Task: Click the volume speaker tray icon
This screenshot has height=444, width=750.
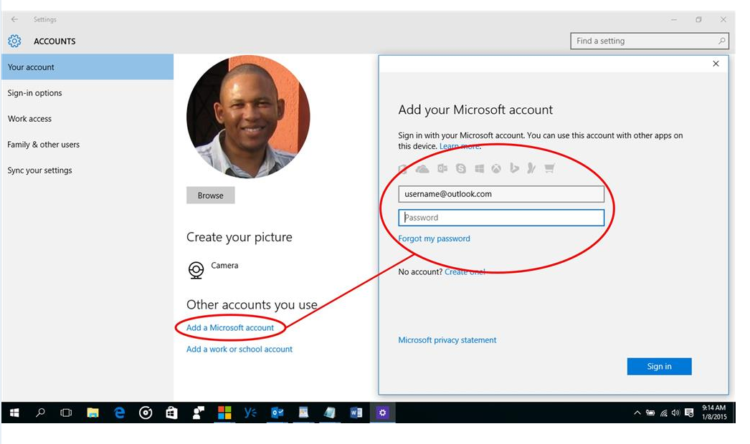Action: (x=675, y=413)
